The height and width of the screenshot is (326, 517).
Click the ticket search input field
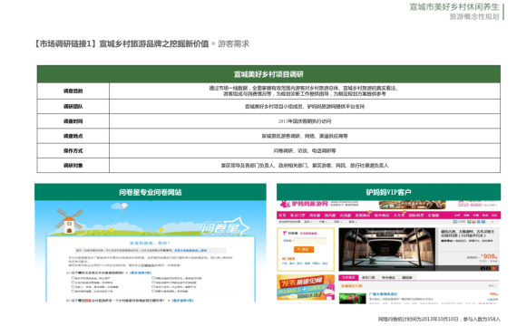click(309, 241)
